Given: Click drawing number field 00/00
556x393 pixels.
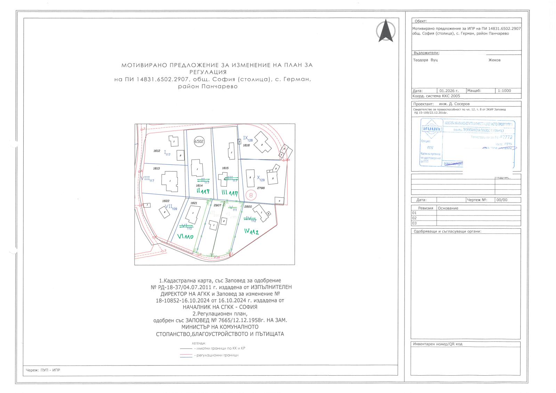Looking at the screenshot, I should 502,200.
